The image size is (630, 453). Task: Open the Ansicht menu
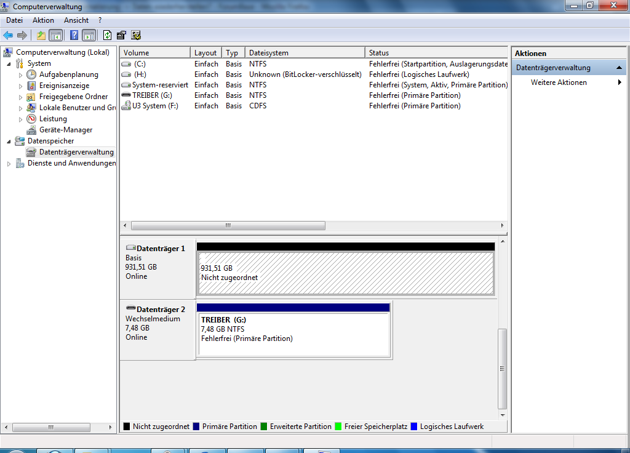(76, 20)
